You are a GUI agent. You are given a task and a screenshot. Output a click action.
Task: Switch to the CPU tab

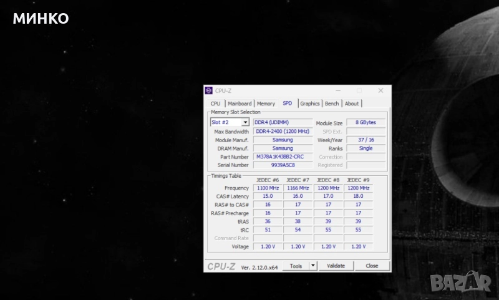click(215, 104)
